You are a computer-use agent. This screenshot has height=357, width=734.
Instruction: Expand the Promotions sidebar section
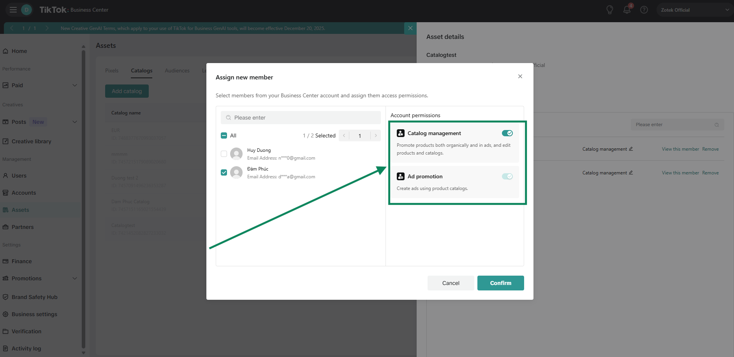pyautogui.click(x=75, y=278)
